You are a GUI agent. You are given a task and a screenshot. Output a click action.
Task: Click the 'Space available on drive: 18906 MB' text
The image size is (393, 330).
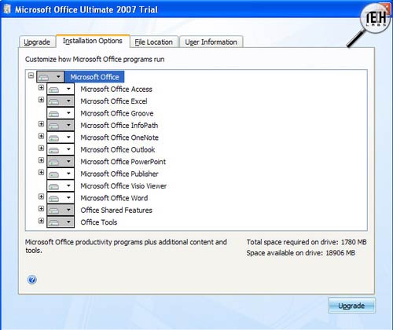point(301,253)
